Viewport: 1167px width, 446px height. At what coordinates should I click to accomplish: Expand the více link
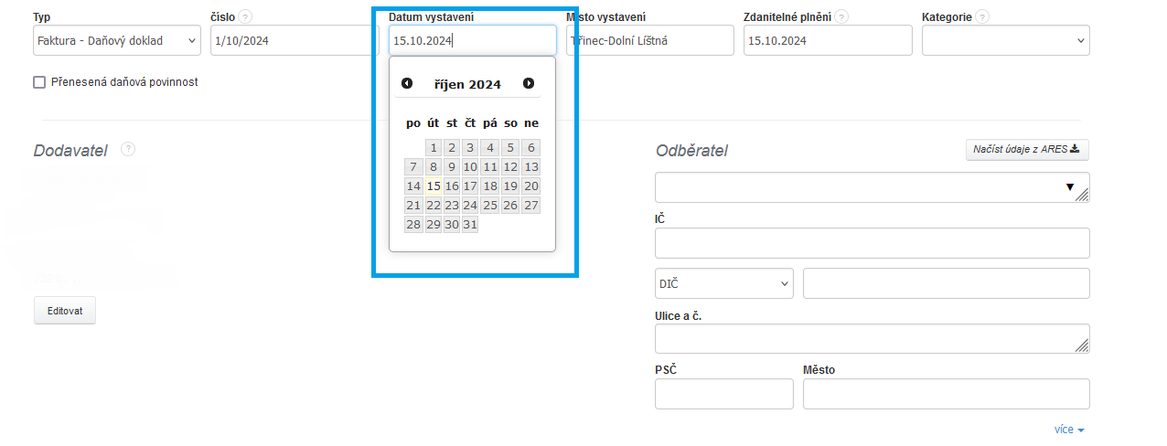(x=1068, y=430)
